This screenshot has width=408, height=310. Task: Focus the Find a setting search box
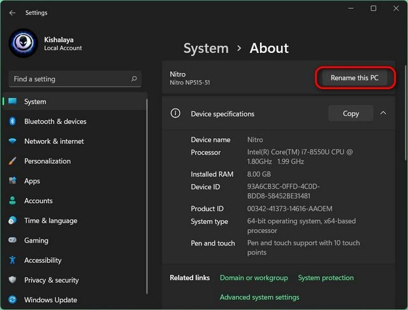pos(75,79)
